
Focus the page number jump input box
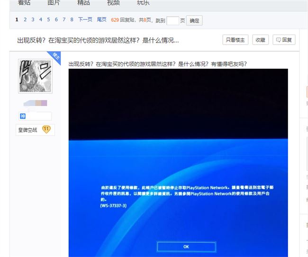pyautogui.click(x=172, y=21)
